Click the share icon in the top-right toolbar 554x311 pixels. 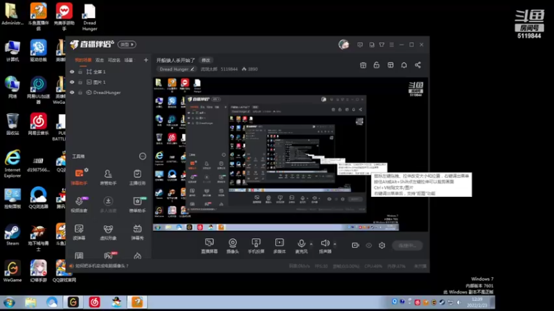click(418, 65)
